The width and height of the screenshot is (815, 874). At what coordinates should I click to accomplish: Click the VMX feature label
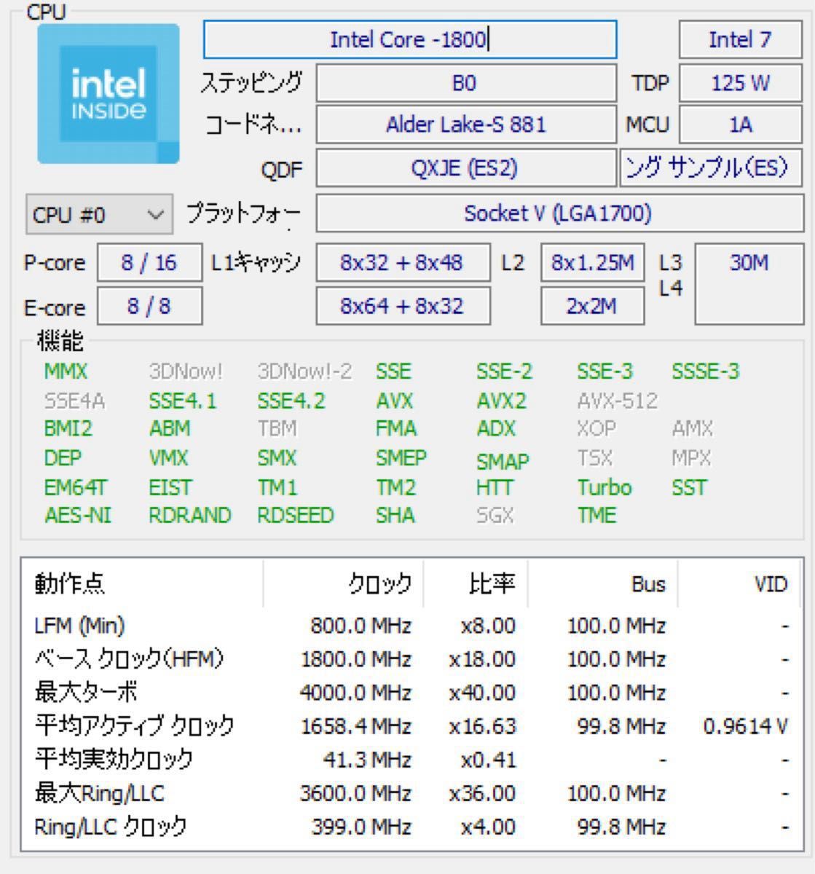point(168,458)
